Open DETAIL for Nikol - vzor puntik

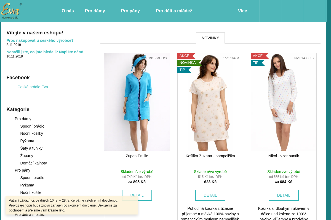(284, 195)
